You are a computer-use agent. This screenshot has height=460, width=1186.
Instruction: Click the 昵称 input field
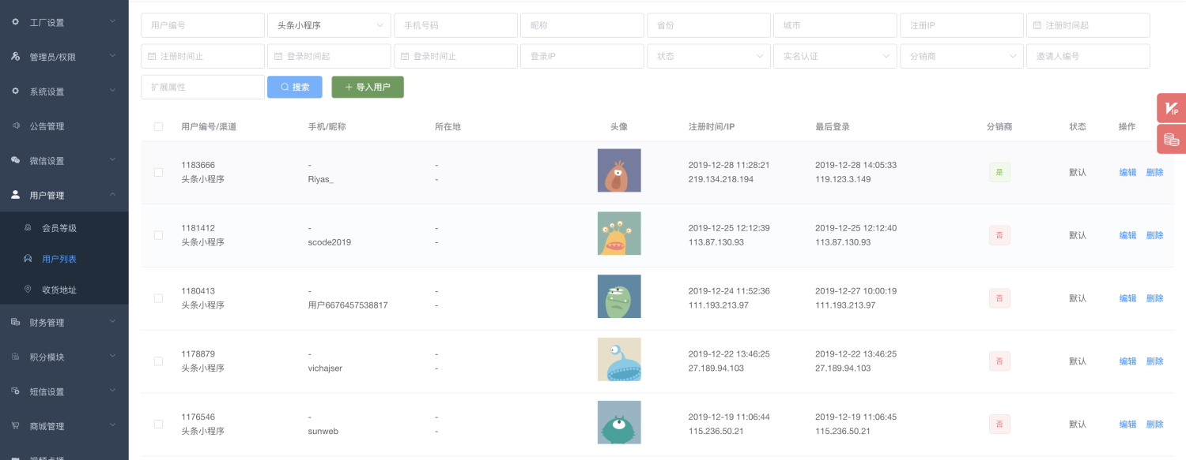[582, 25]
